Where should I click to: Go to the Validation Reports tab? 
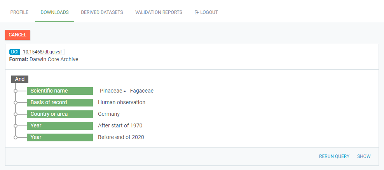159,12
